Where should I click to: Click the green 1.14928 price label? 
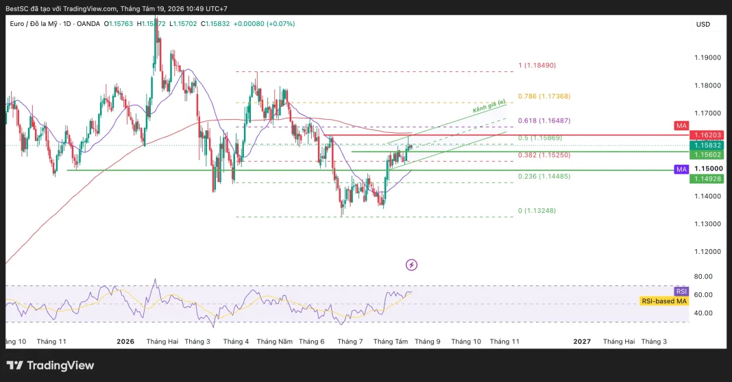pos(708,179)
